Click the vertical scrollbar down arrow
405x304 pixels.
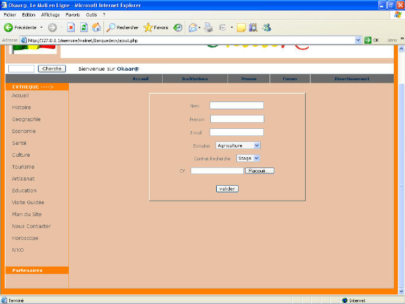coord(401,291)
